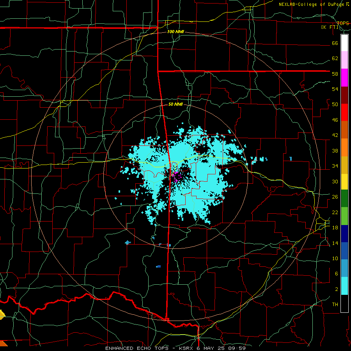Click the dark red 54 kft swatch
The width and height of the screenshot is (351, 351).
click(x=344, y=95)
